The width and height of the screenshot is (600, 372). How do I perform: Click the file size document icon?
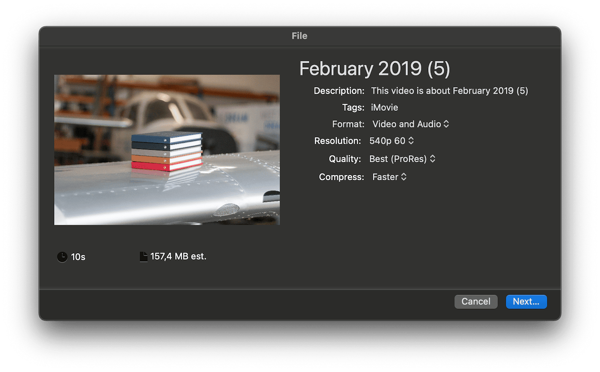point(143,257)
